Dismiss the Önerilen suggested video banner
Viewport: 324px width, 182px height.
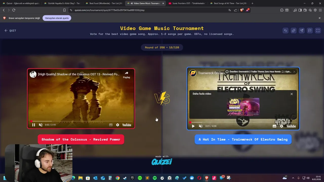[x=294, y=72]
